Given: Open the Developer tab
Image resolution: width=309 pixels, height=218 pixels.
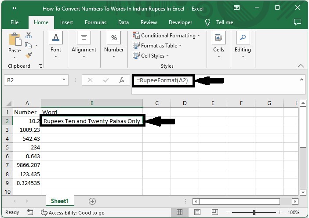Looking at the screenshot, I should [x=180, y=22].
